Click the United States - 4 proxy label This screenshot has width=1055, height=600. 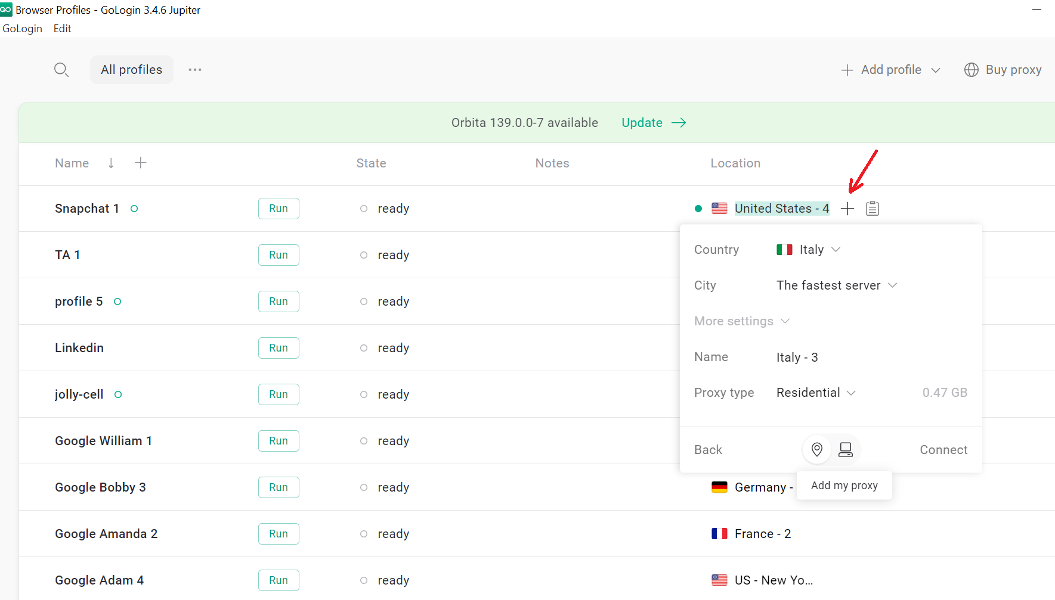click(x=782, y=209)
